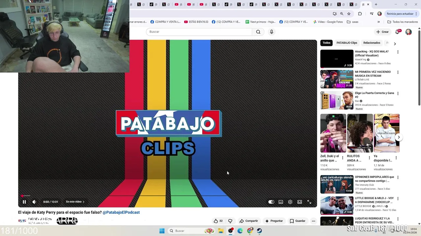Open the 'COMPRA Y VENTA L...' bookmark
The width and height of the screenshot is (421, 236).
165,22
